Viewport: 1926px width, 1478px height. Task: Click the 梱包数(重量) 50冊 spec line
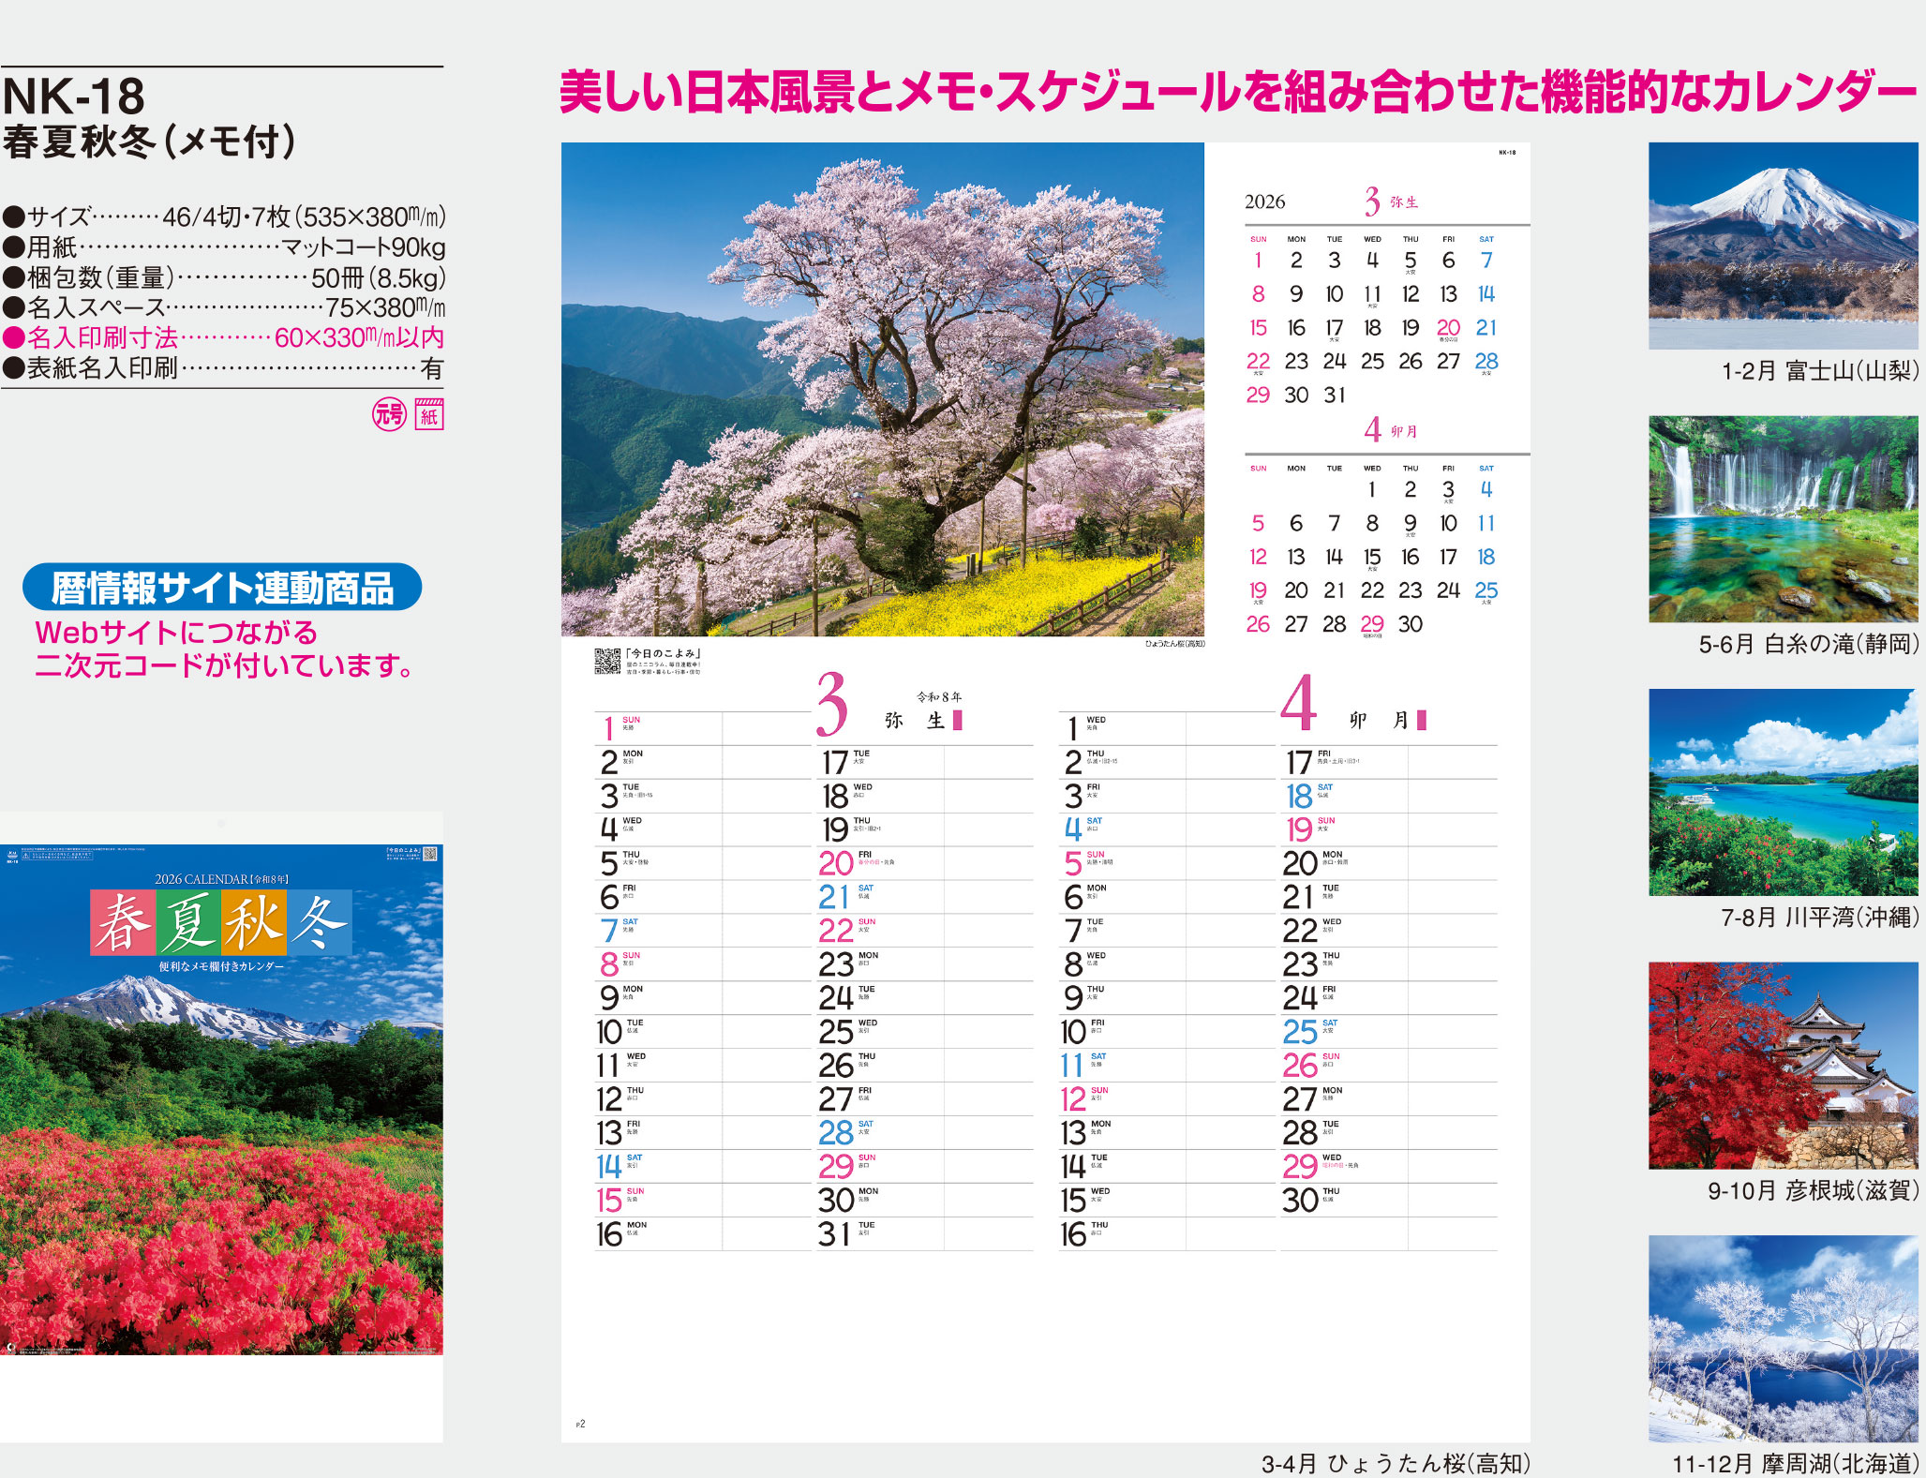(x=223, y=277)
